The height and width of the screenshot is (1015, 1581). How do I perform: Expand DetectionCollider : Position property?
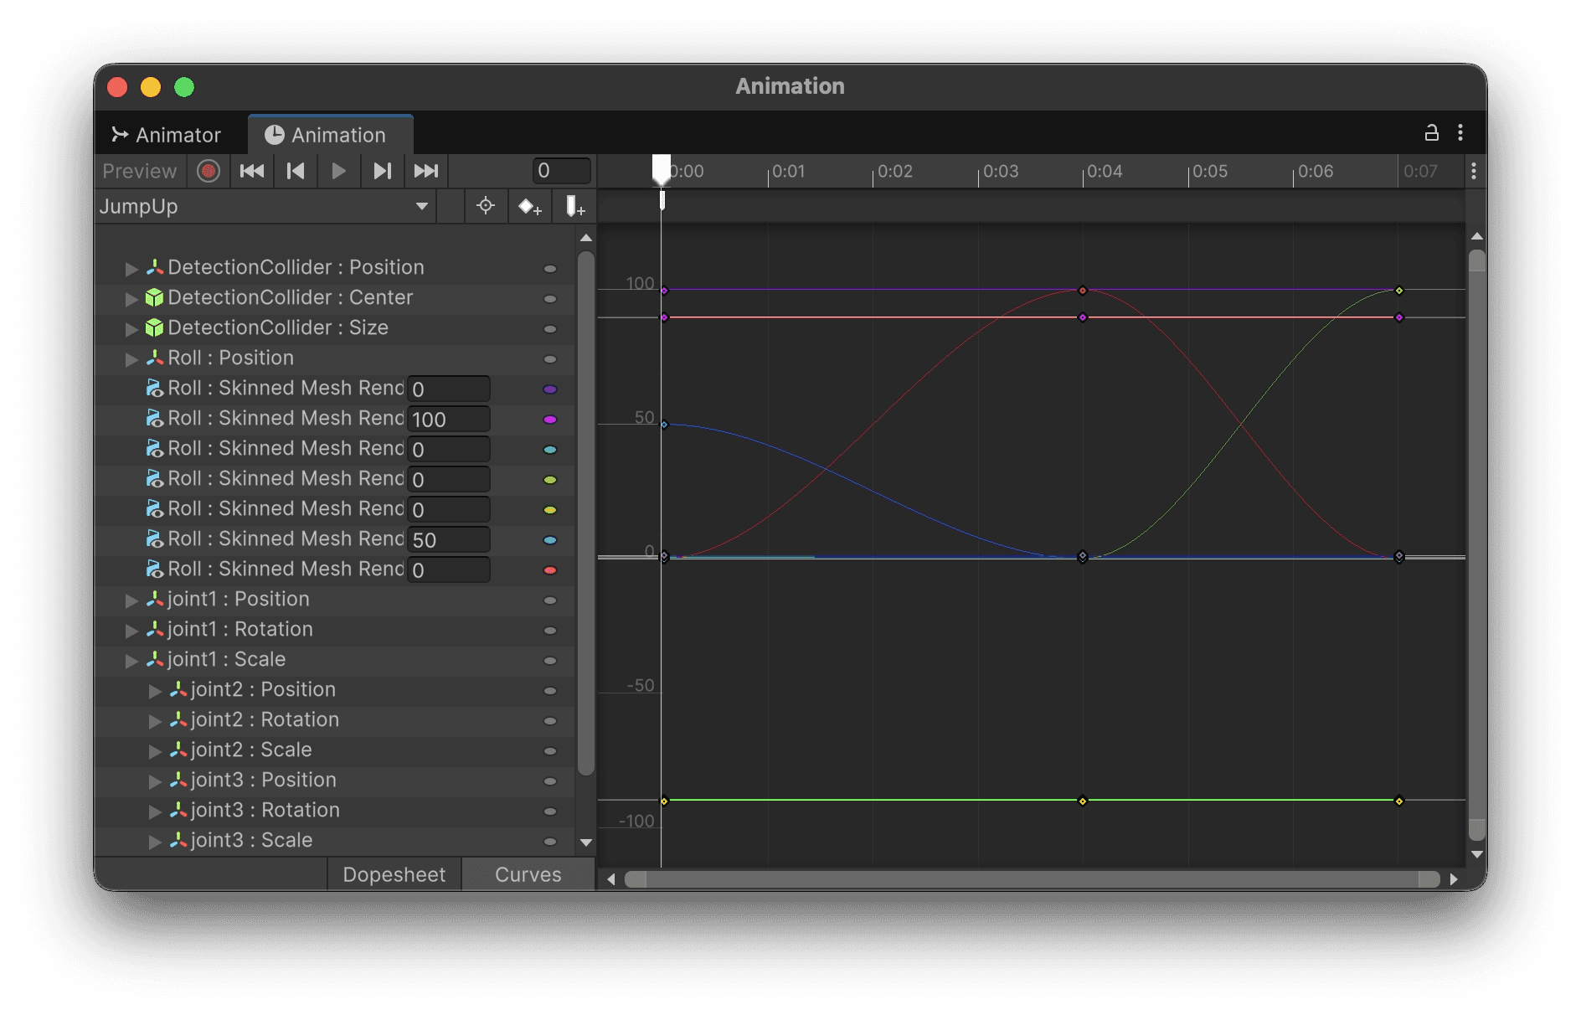[x=131, y=268]
